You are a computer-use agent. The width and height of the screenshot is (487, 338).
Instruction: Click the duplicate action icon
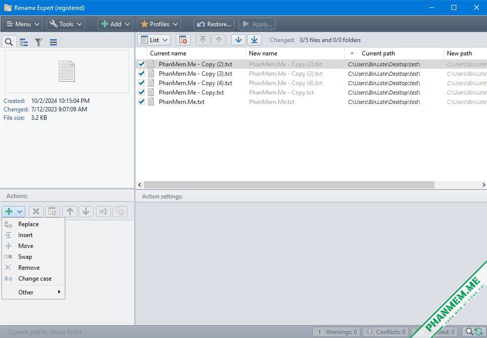click(x=120, y=212)
